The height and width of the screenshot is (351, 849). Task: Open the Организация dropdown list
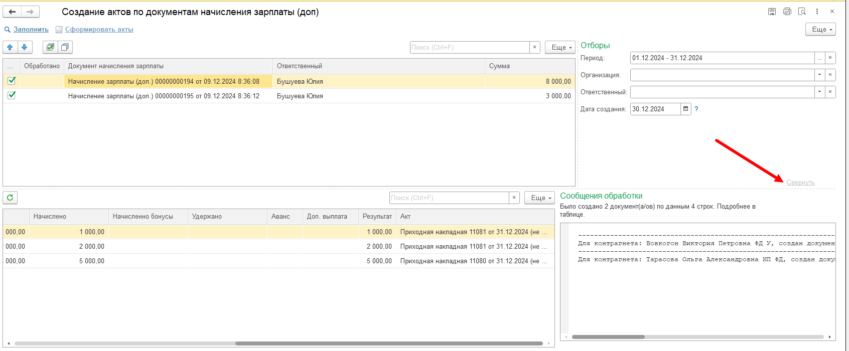819,75
